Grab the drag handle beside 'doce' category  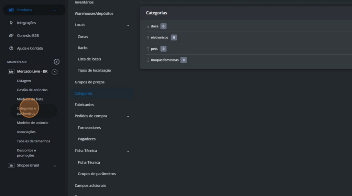147,26
